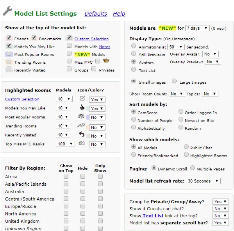Expand the Top Miss MFC Ranks count dropdown
Viewport: 234px width, 231px height.
coord(65,144)
